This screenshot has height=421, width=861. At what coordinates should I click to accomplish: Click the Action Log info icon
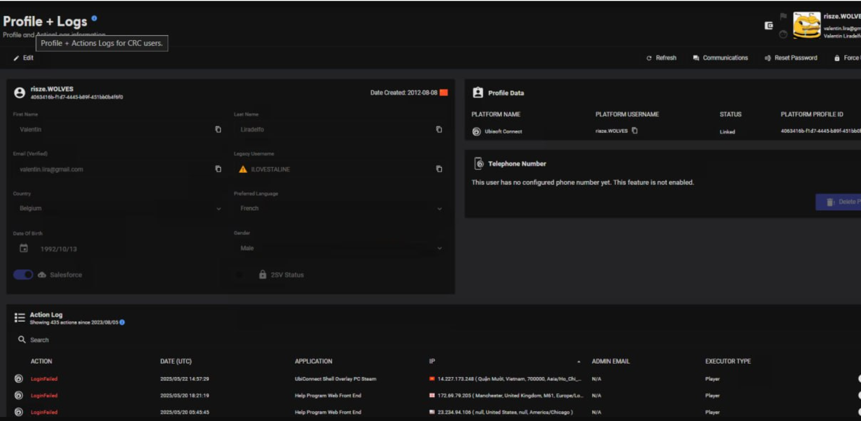pos(122,322)
